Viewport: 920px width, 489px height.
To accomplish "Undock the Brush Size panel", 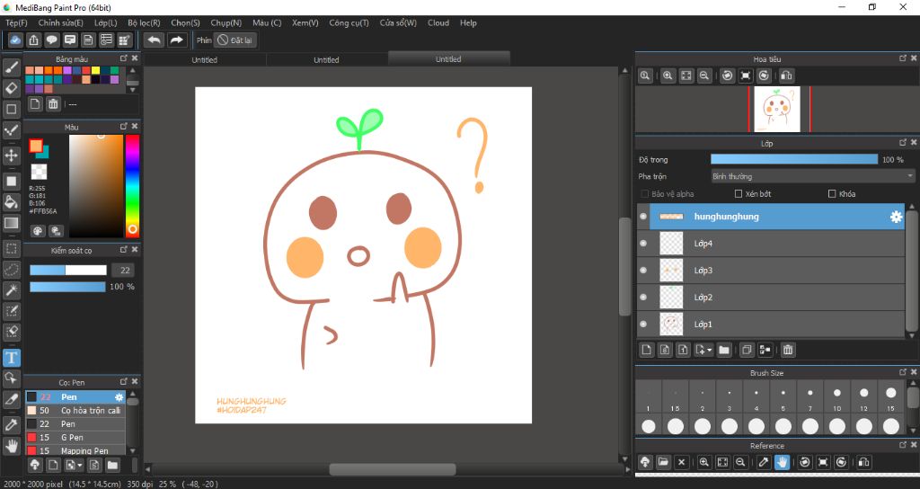I will click(x=903, y=372).
